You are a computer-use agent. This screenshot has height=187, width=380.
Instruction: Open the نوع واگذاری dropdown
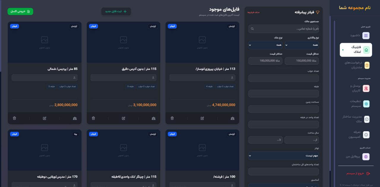(302, 45)
